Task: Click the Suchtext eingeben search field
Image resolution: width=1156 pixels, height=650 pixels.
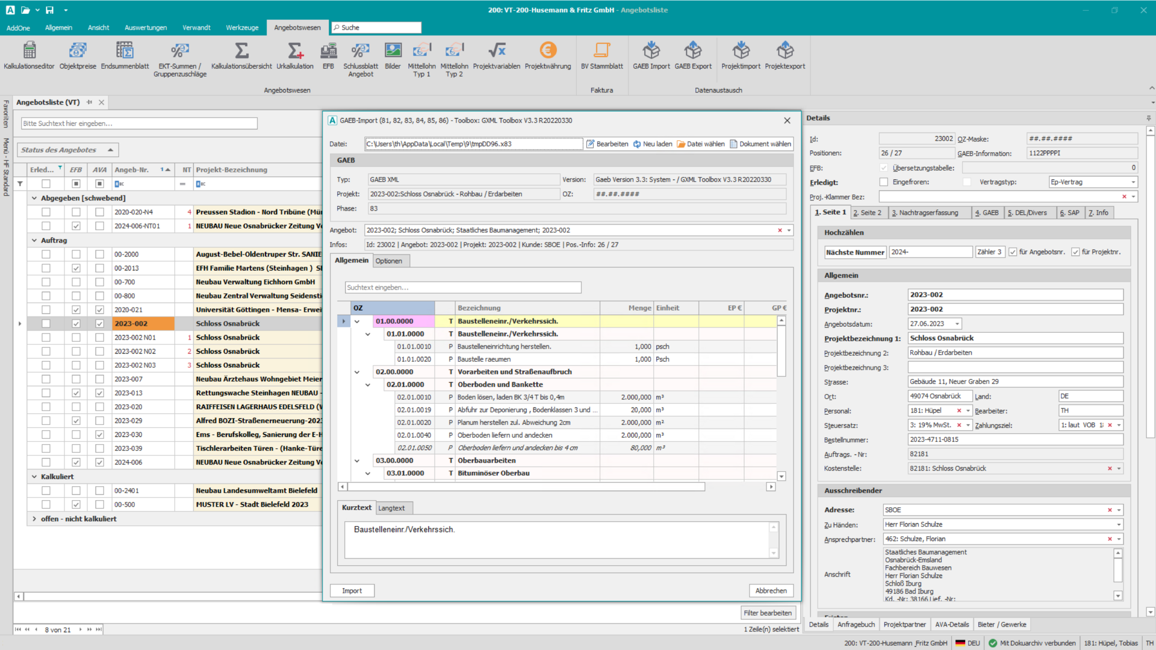Action: coord(462,287)
